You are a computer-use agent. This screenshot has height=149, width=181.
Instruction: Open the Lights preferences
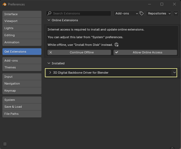(x=22, y=28)
